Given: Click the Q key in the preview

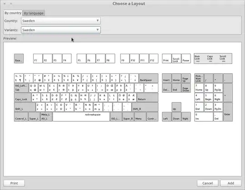Looking at the screenshot, I should [x=34, y=88].
